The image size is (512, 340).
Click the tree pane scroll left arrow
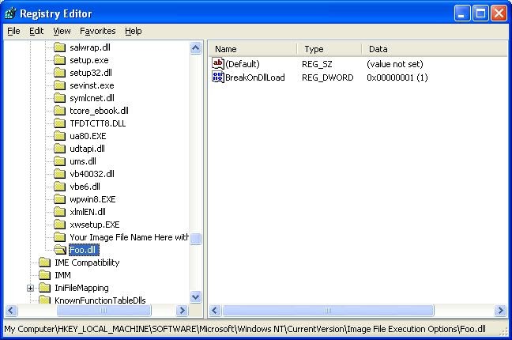pos(11,310)
